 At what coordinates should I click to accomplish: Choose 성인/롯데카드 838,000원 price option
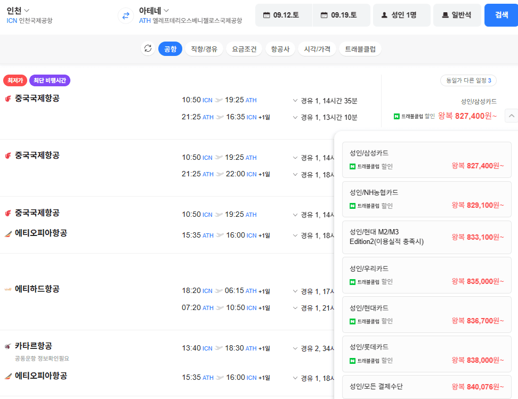pyautogui.click(x=427, y=354)
